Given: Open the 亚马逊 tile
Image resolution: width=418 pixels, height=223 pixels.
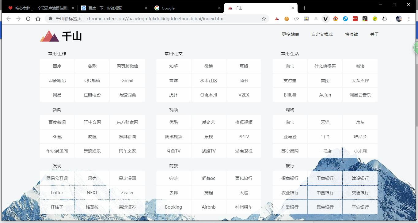Looking at the screenshot, I should coord(290,137).
